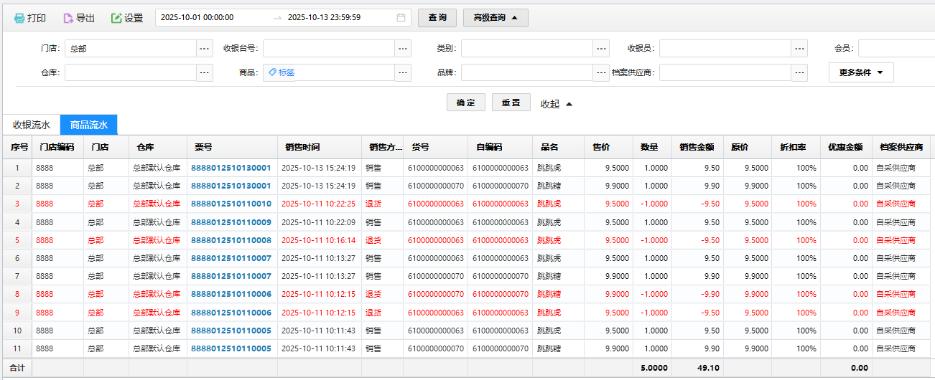The width and height of the screenshot is (935, 380).
Task: Open warehouse picker ellipsis next to 仓库
Action: (x=205, y=72)
